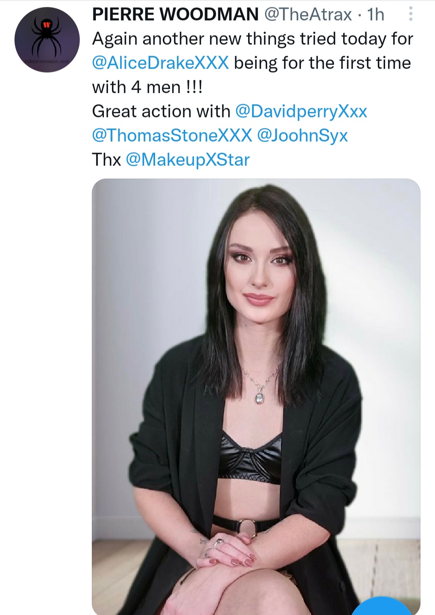
Task: Tap the pendant necklace in the photo
Action: pos(260,397)
